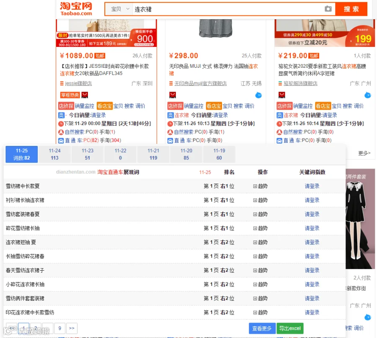Click the 店侦探 badge under JESSIE listing

coord(66,106)
